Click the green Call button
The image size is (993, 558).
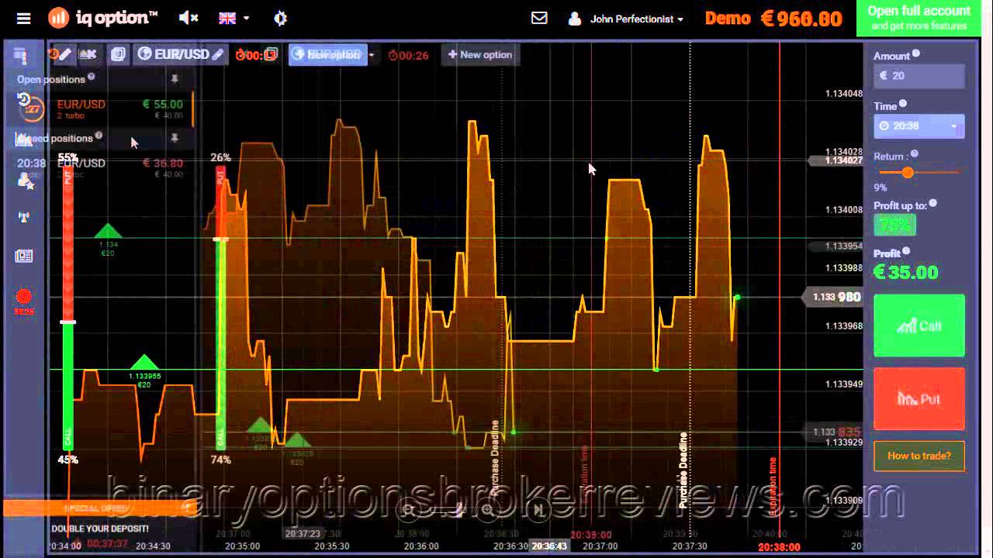coord(919,325)
